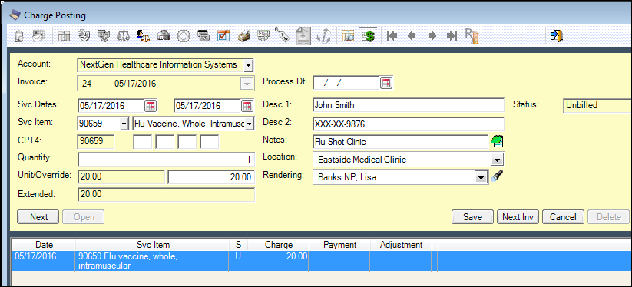Select the 90659 Flu vaccine charge row
This screenshot has height=287, width=632.
(x=322, y=261)
